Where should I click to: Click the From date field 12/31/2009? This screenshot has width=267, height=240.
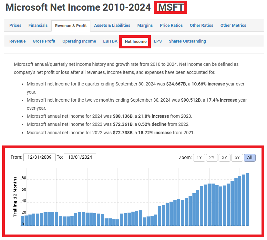[x=39, y=157]
